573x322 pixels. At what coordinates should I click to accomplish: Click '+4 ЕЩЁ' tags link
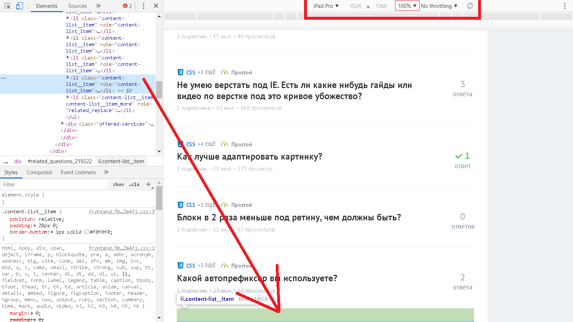[x=207, y=144]
